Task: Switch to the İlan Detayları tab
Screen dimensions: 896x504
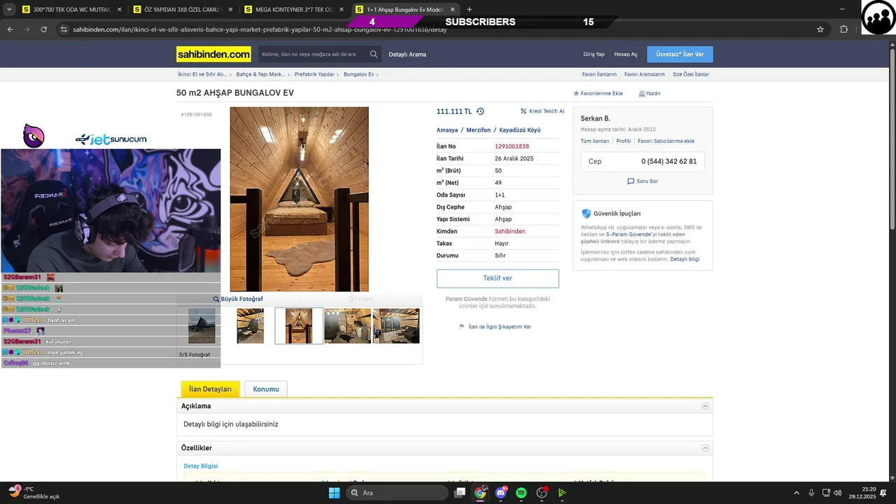Action: (210, 389)
